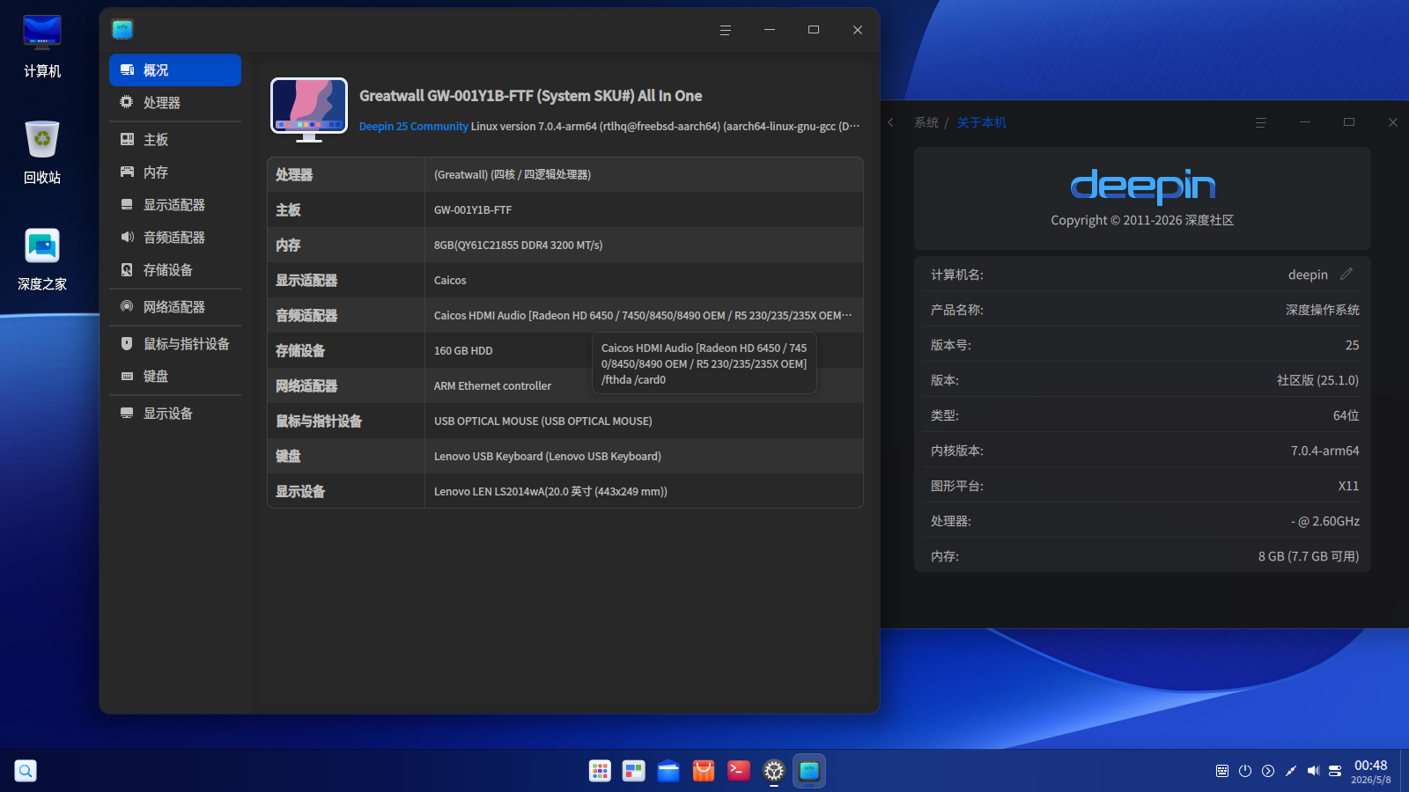
Task: Click the speaker icon beside 音频适配器
Action: click(127, 237)
